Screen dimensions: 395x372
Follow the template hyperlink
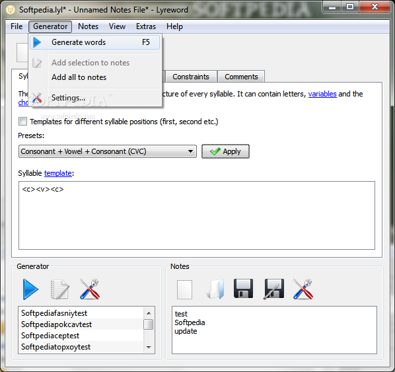[x=58, y=173]
